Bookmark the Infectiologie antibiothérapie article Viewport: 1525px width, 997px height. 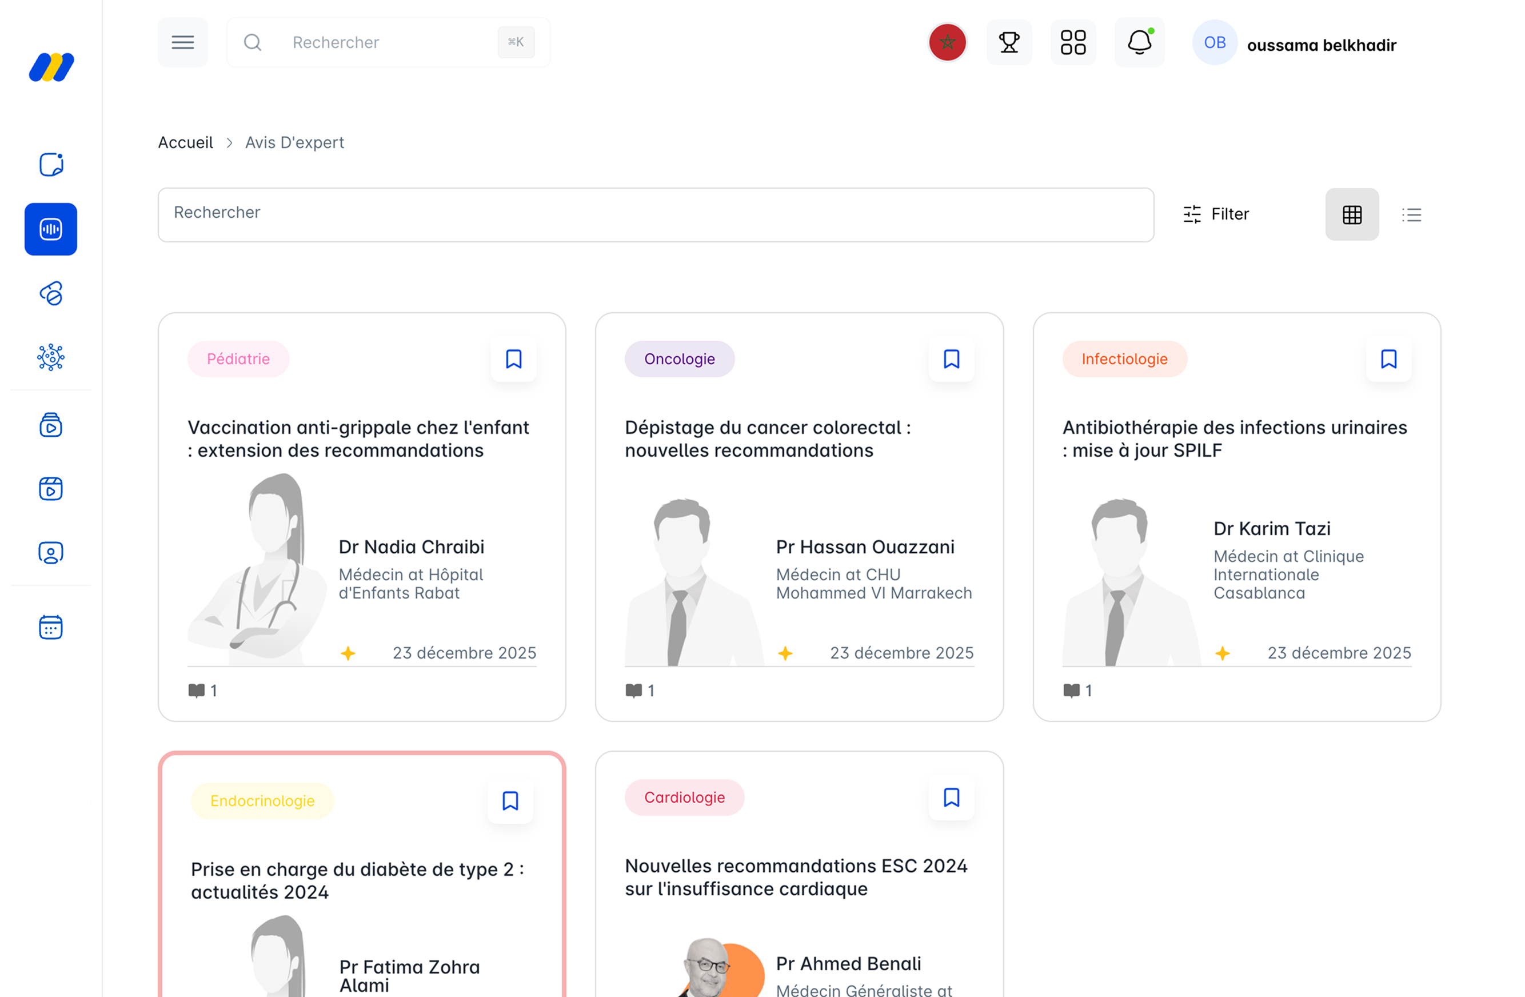tap(1388, 359)
